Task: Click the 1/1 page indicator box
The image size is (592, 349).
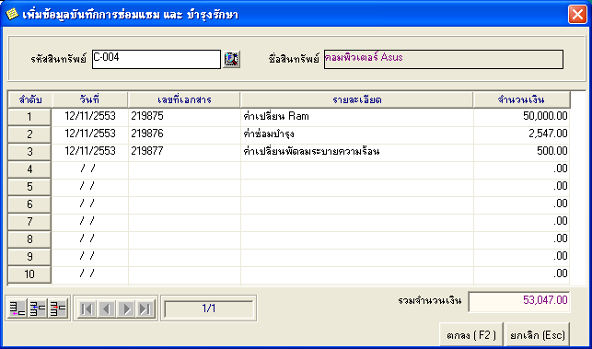Action: [x=209, y=309]
